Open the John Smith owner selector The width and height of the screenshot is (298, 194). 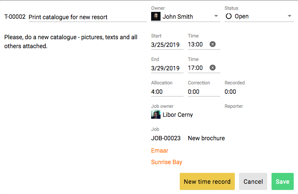coord(185,17)
